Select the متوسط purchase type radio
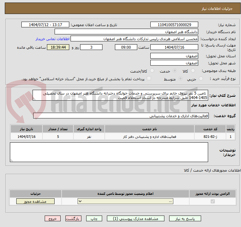This screenshot has height=227, width=241. [x=180, y=79]
